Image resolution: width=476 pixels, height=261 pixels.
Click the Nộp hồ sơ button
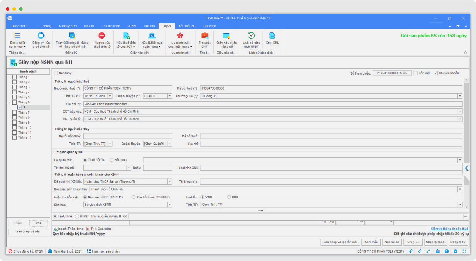pyautogui.click(x=392, y=242)
